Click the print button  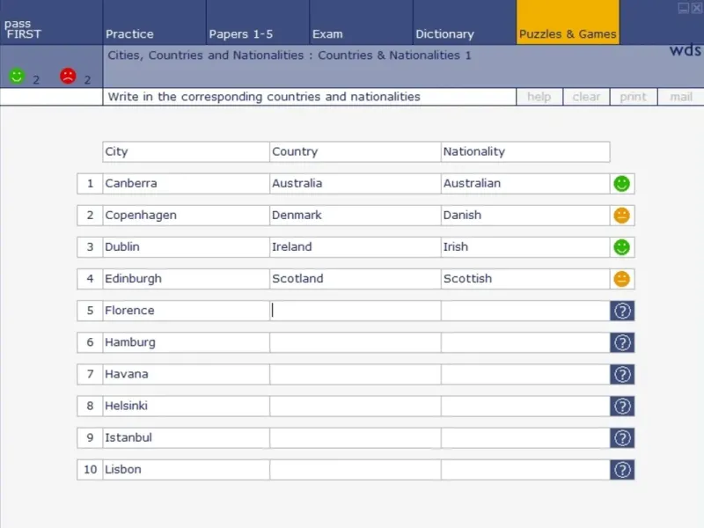[633, 97]
